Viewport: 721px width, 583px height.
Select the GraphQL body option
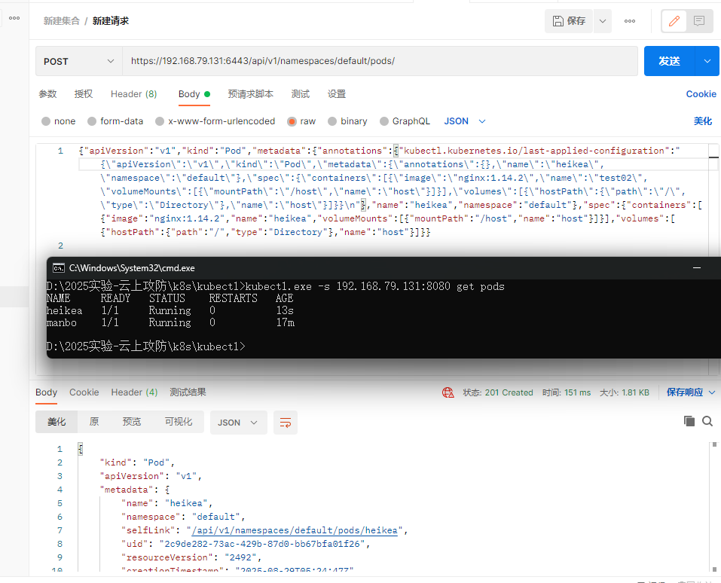tap(384, 121)
